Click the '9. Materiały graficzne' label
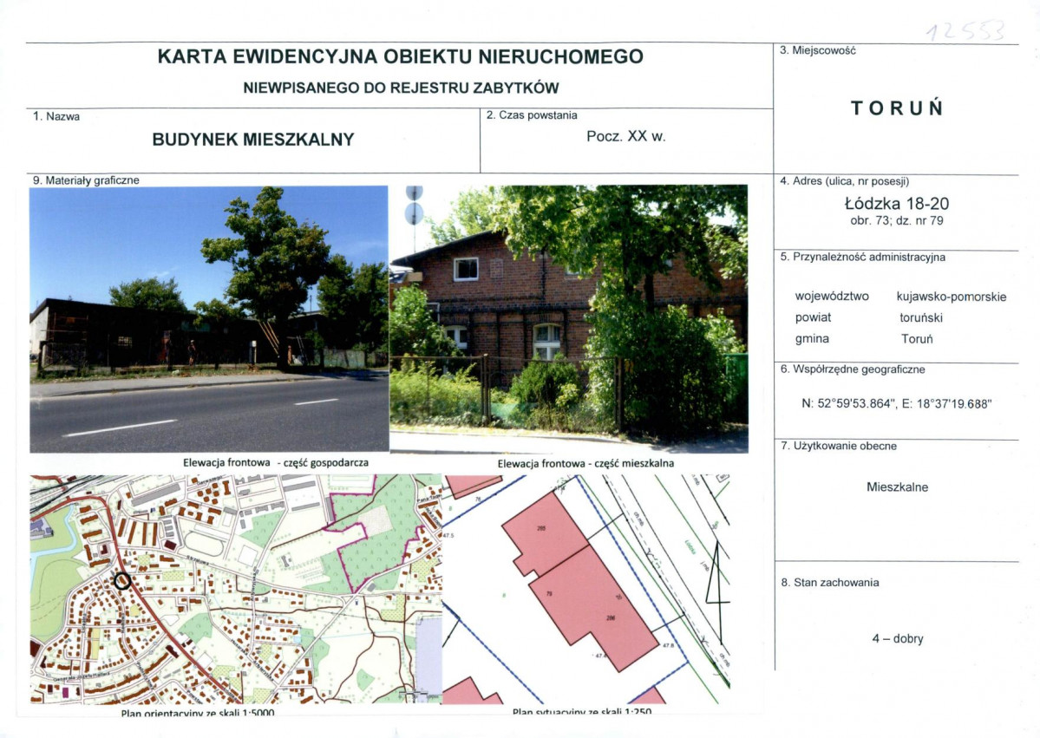 pyautogui.click(x=86, y=180)
